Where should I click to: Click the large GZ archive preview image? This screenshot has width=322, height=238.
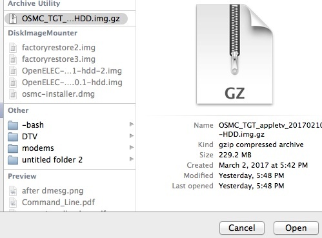coord(235,55)
